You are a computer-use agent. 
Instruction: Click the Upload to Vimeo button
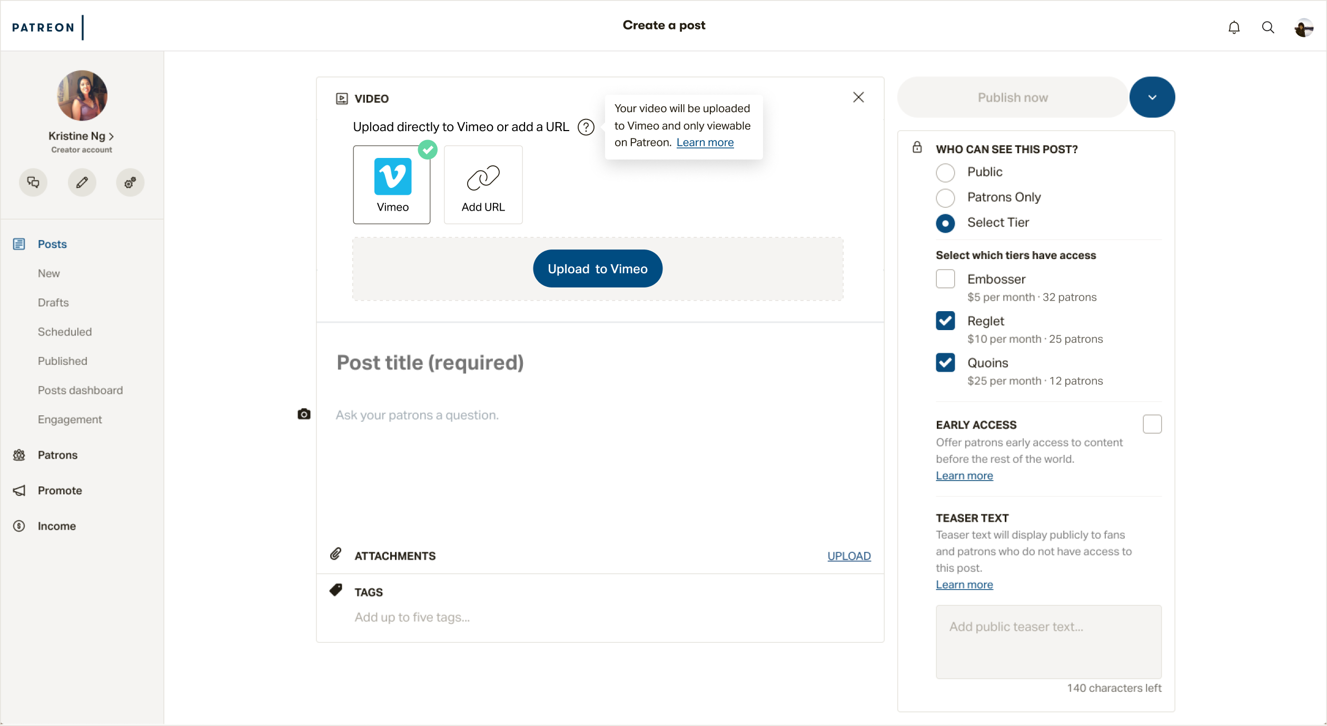pyautogui.click(x=597, y=269)
